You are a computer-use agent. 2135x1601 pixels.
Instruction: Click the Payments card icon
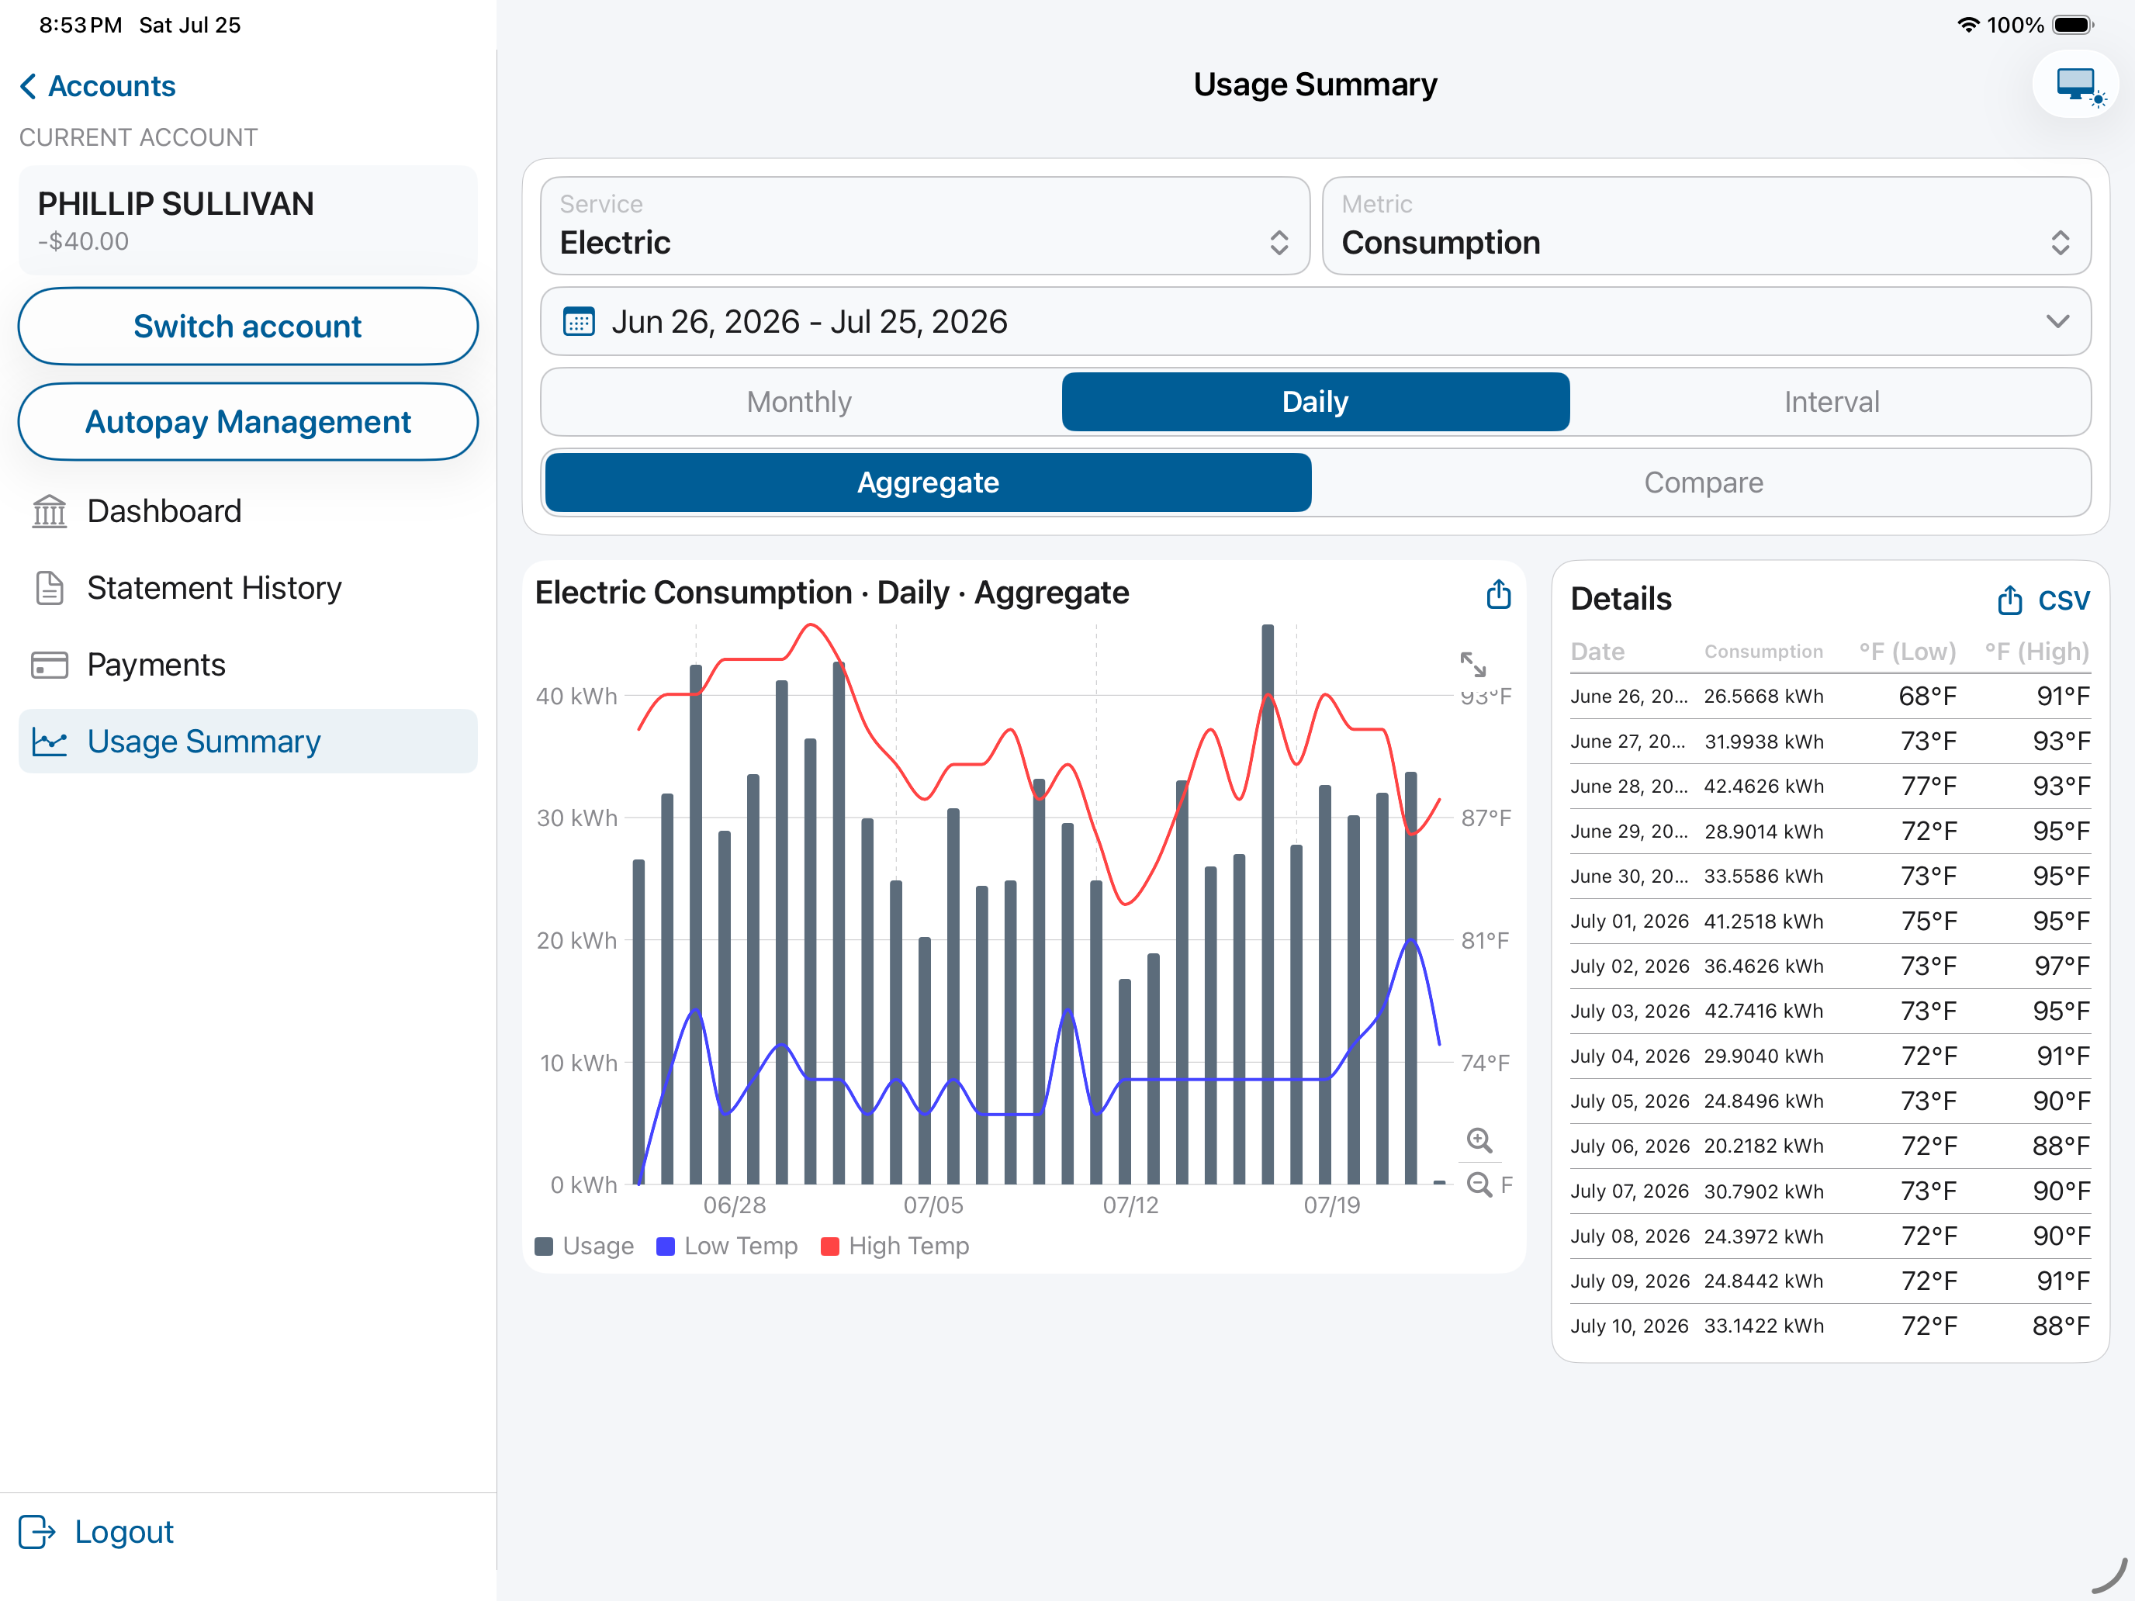tap(49, 665)
